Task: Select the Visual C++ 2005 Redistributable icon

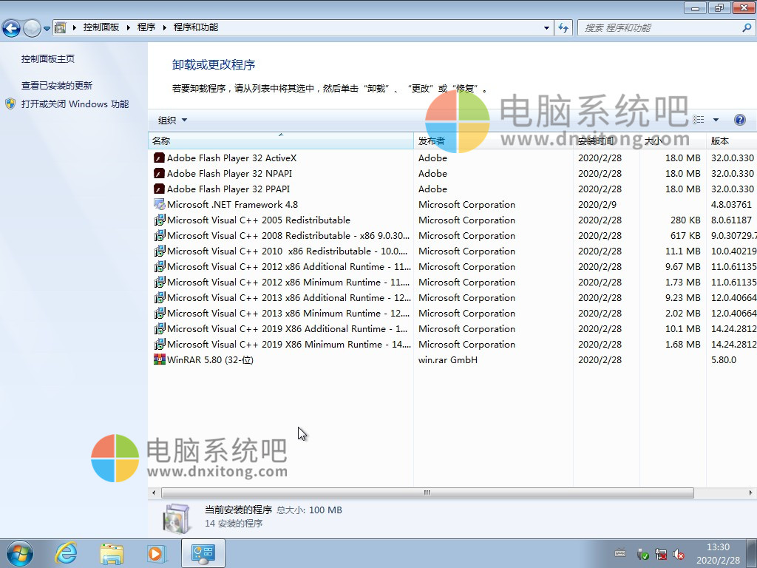Action: pos(160,220)
